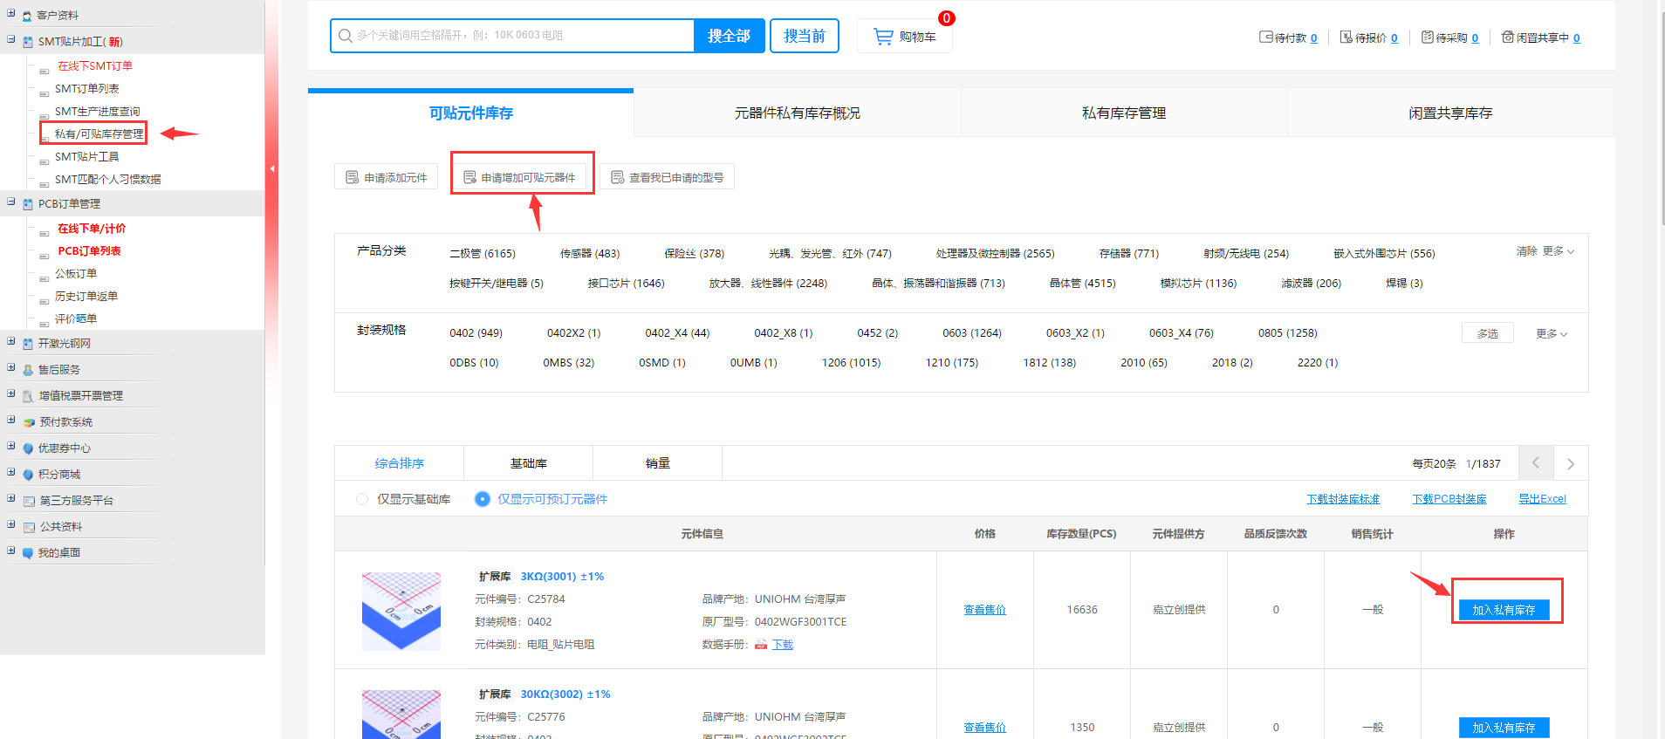Image resolution: width=1665 pixels, height=739 pixels.
Task: Click 查看我已申请的型号 button
Action: pyautogui.click(x=668, y=177)
